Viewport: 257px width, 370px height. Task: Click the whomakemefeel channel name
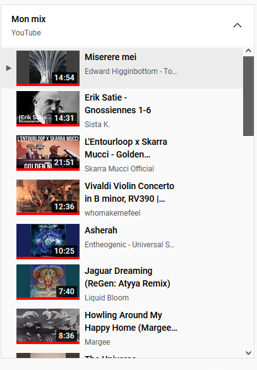pyautogui.click(x=112, y=213)
